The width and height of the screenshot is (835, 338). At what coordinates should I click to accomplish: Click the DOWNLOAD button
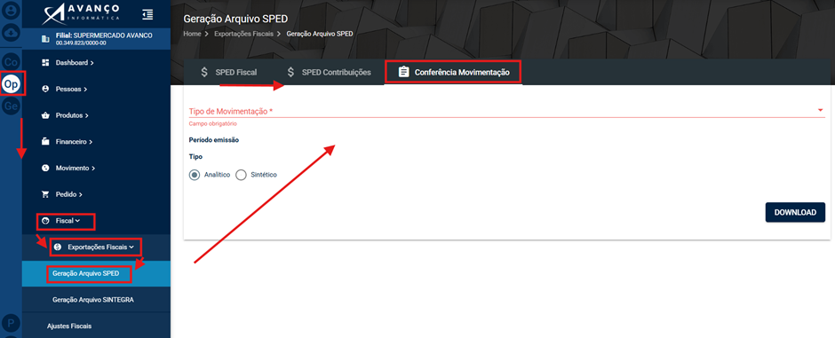pyautogui.click(x=795, y=212)
